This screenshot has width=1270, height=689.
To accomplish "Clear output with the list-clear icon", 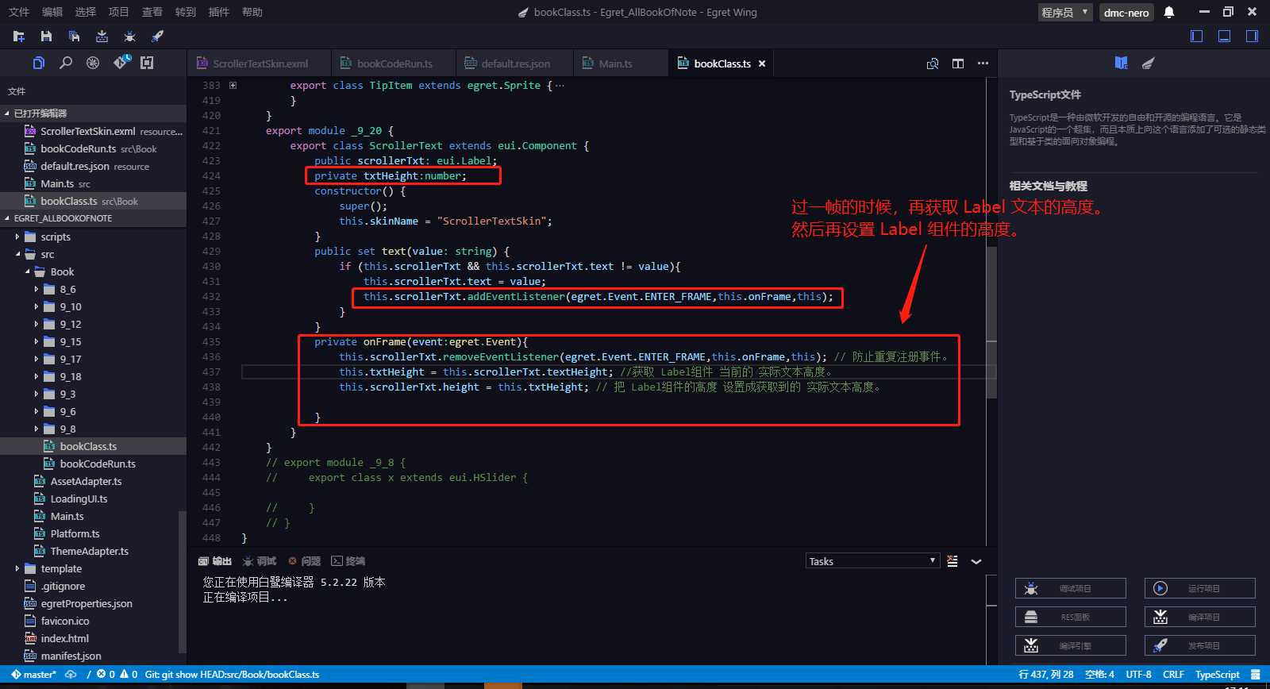I will point(952,561).
